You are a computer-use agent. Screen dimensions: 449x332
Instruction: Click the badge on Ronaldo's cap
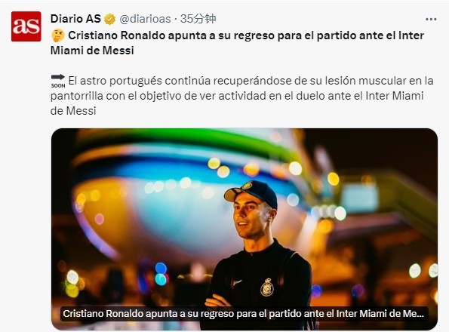point(247,186)
